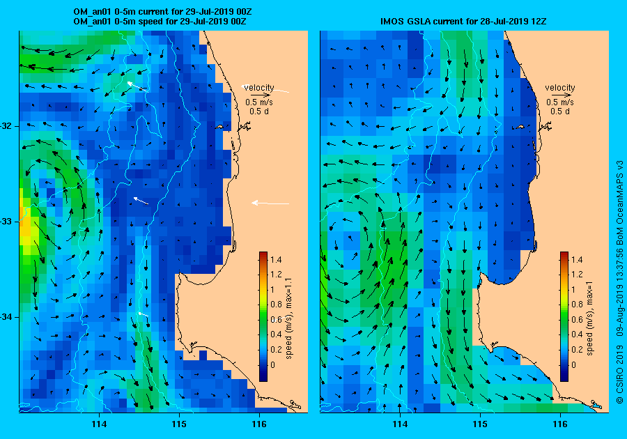
Task: Click longitude label '116' under right map
Action: (x=560, y=424)
